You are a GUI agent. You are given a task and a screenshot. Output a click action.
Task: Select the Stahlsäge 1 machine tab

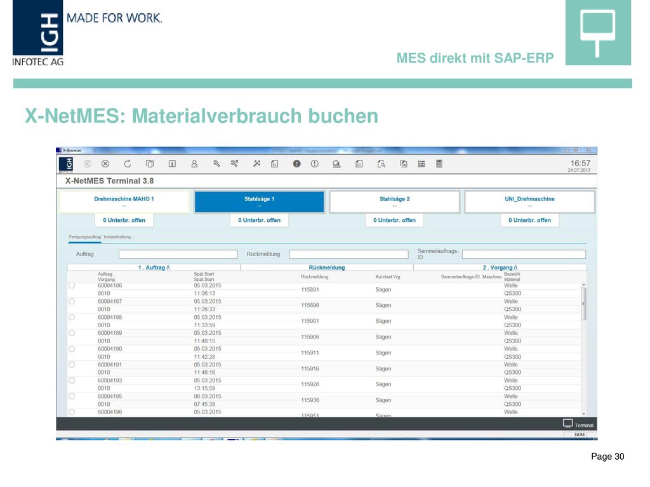click(x=259, y=201)
